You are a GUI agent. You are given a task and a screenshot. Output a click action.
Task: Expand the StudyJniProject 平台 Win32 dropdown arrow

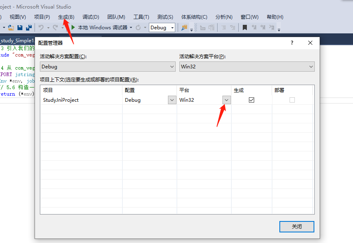[x=227, y=100]
